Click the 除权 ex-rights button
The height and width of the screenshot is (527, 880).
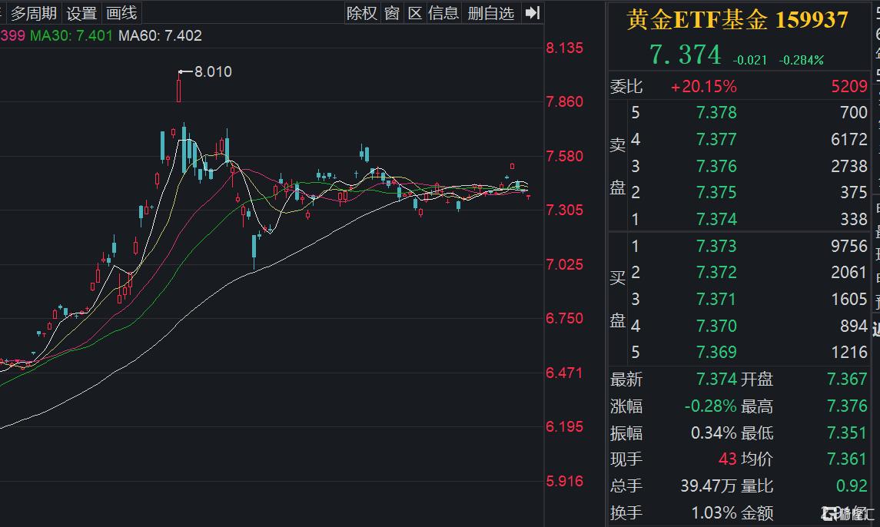coord(361,13)
